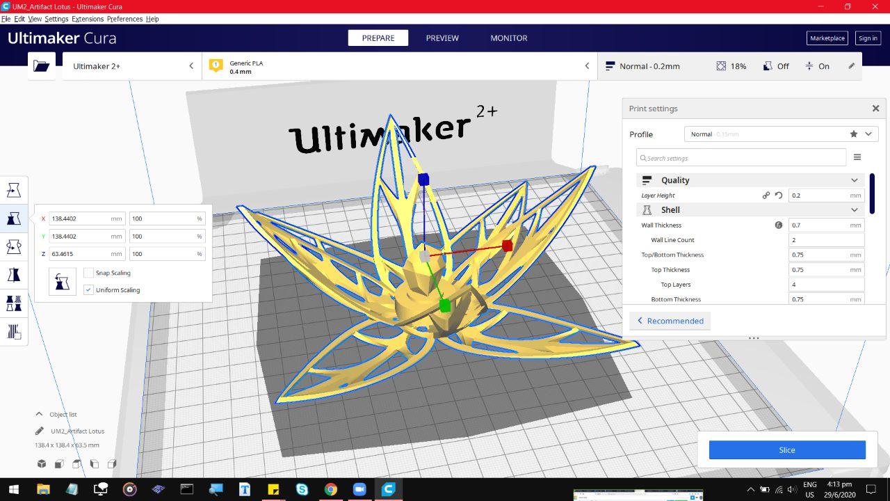The width and height of the screenshot is (890, 501).
Task: Switch to front view cube icon
Action: pyautogui.click(x=59, y=464)
